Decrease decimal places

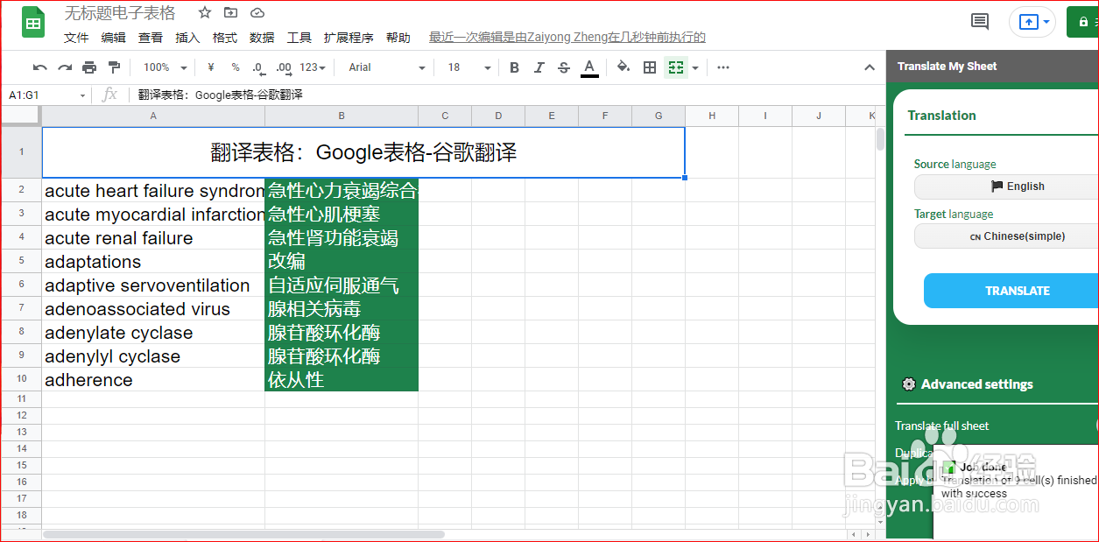(x=258, y=67)
